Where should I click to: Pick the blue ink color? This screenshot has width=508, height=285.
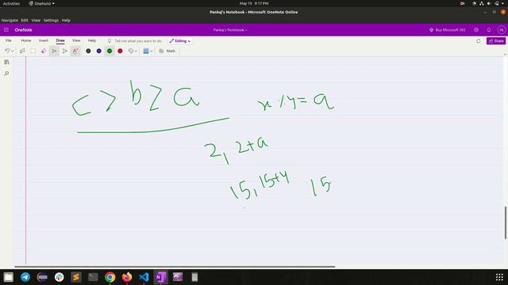(98, 51)
